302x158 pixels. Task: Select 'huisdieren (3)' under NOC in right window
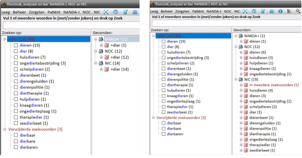point(261,58)
